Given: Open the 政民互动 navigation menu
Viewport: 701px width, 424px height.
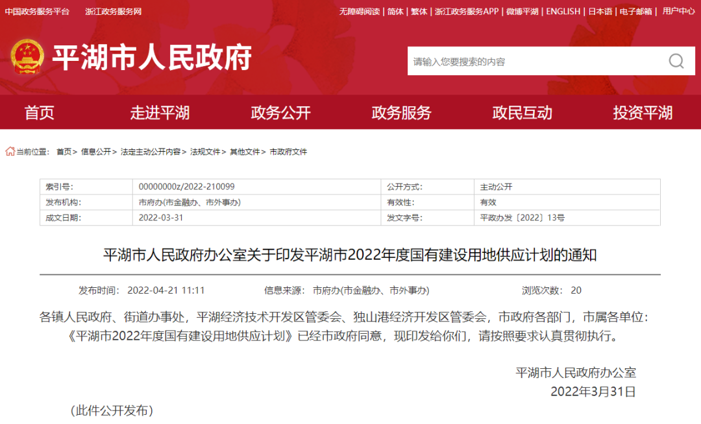Looking at the screenshot, I should (x=522, y=112).
